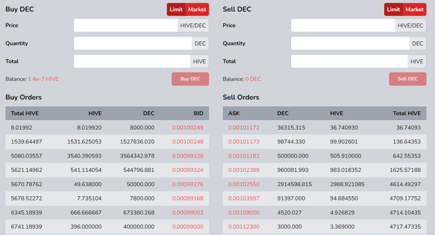Select bid price 0.00099328
This screenshot has height=235, width=435.
pos(187,156)
